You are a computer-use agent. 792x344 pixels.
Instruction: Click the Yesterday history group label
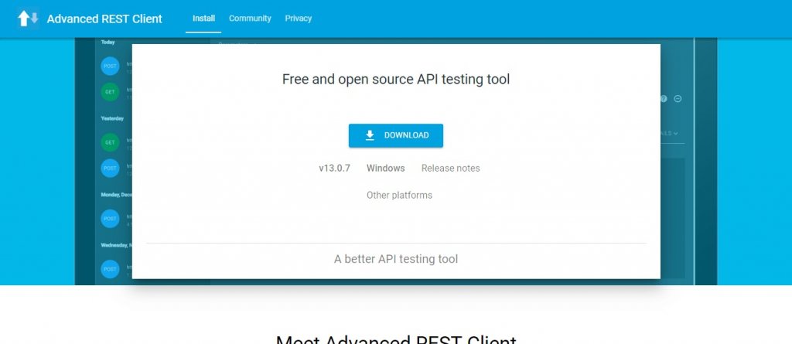[113, 119]
